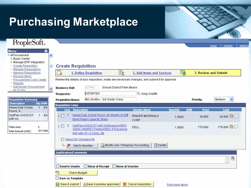
Task: Open the Priority dropdown
Action: click(231, 99)
